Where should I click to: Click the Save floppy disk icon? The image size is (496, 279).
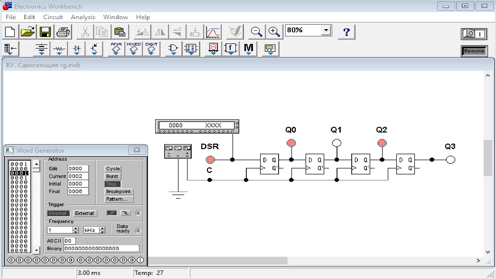[x=45, y=32]
